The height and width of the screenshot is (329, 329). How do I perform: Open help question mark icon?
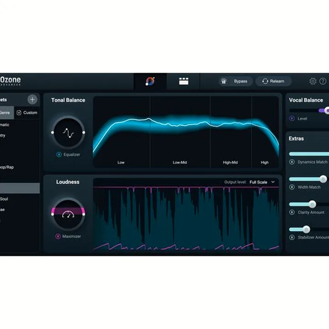coord(323,81)
